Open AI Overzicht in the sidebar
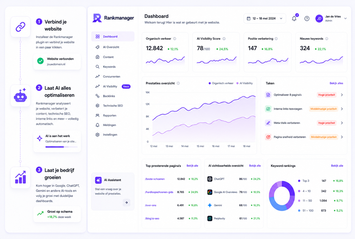 (113, 47)
